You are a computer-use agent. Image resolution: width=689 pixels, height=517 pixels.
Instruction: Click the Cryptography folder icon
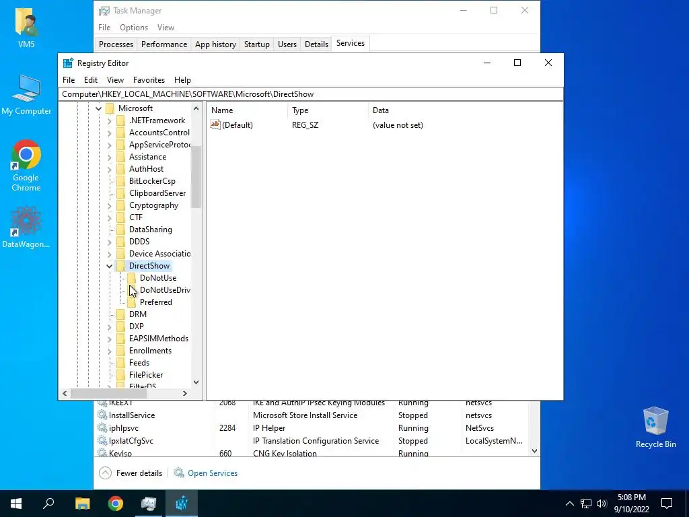tap(121, 205)
